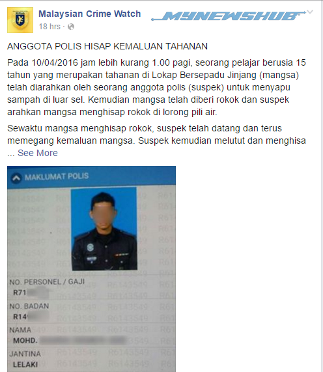
Task: Open the Malaysian Crime Watch page name link
Action: pos(89,14)
